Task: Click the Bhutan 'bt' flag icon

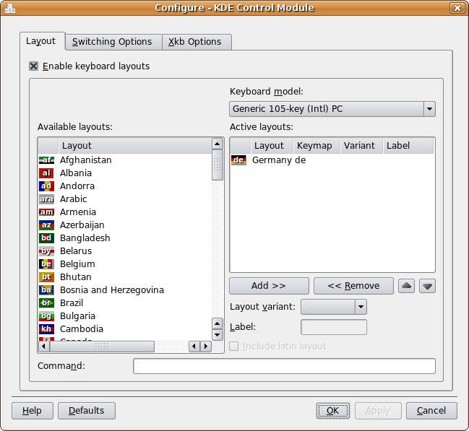Action: [x=46, y=277]
